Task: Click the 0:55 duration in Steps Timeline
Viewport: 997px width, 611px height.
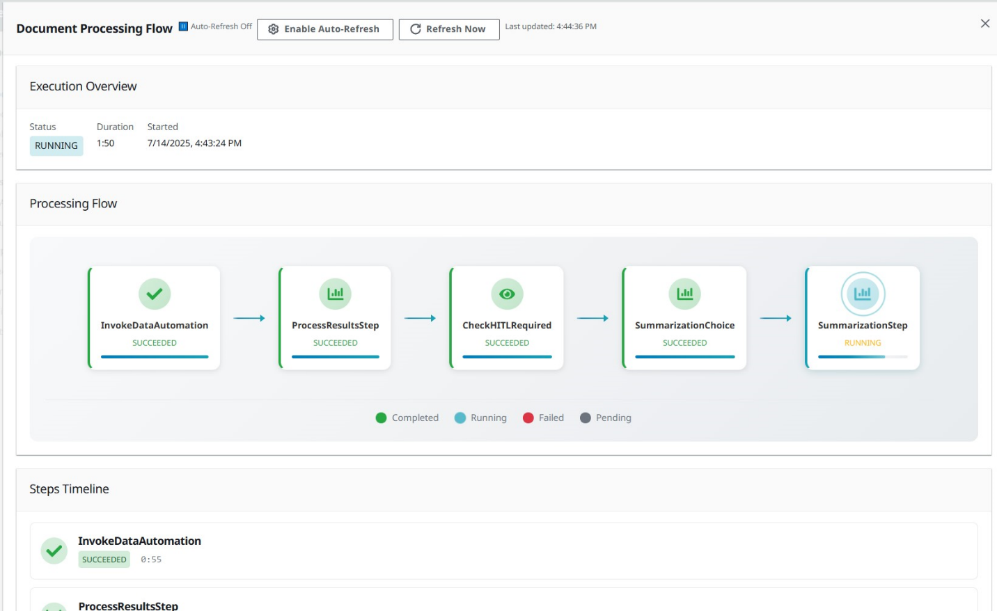Action: coord(151,560)
